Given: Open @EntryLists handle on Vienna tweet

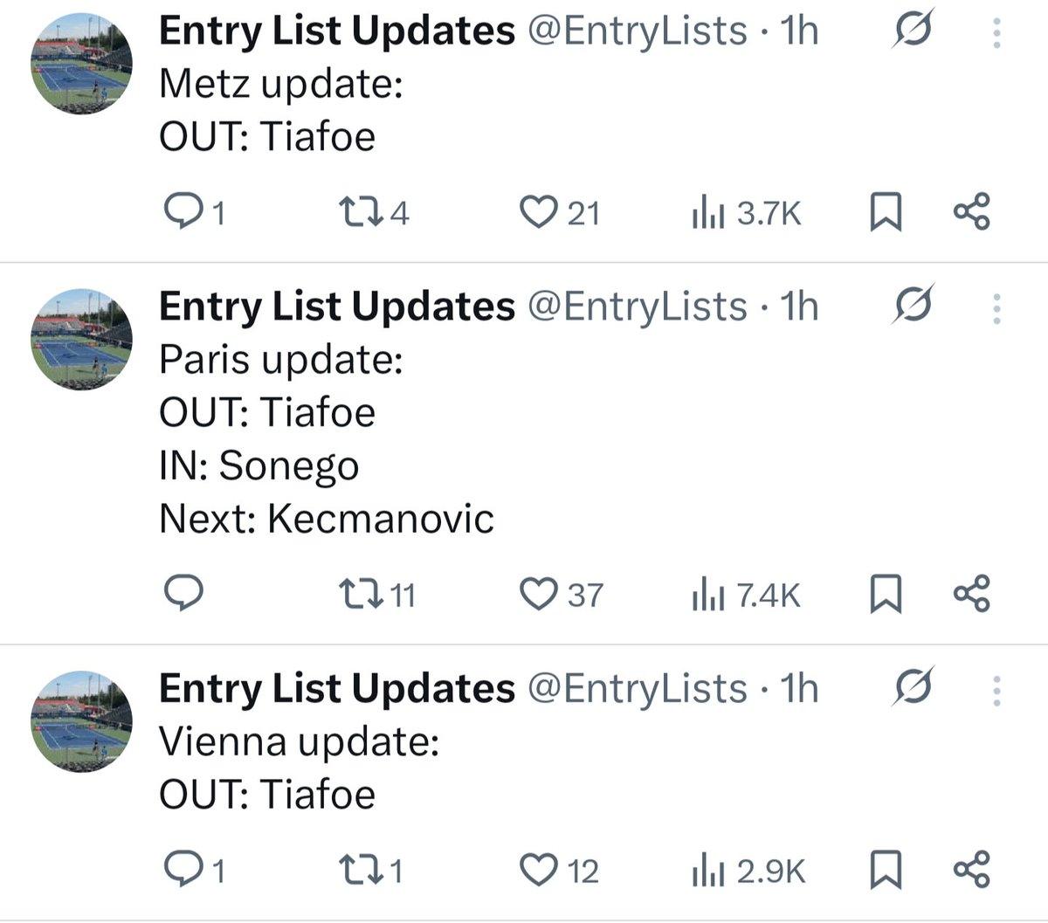Looking at the screenshot, I should click(x=637, y=689).
